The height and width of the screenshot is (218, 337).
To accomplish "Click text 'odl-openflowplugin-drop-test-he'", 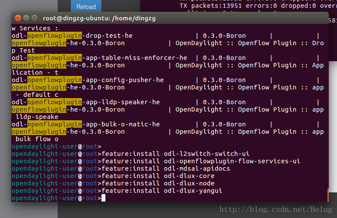I will (72, 36).
